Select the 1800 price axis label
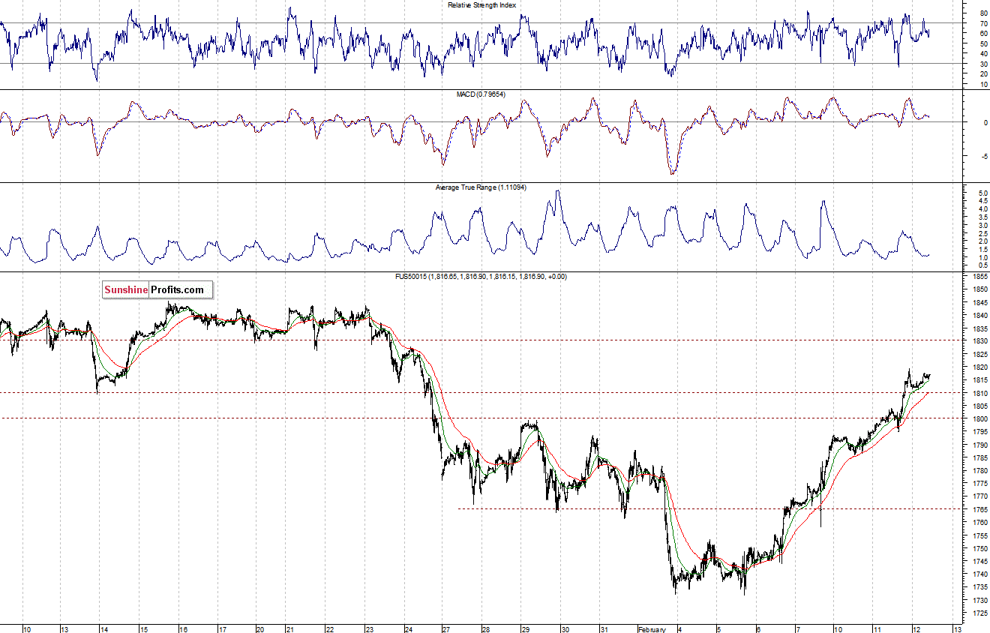This screenshot has width=990, height=633. (x=979, y=419)
